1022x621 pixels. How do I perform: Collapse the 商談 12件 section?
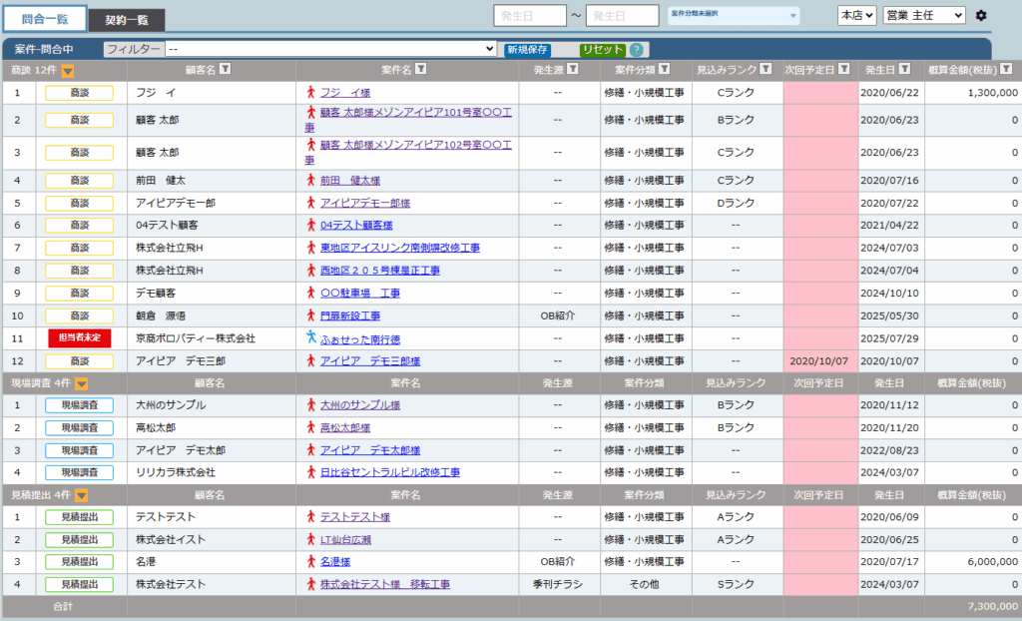(x=68, y=71)
